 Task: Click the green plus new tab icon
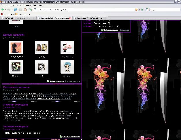point(30,9)
